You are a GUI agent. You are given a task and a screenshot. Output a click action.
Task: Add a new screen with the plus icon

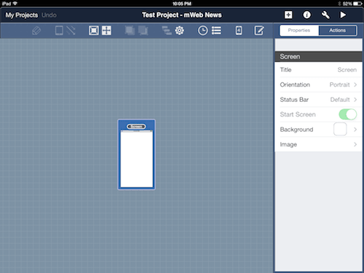288,15
